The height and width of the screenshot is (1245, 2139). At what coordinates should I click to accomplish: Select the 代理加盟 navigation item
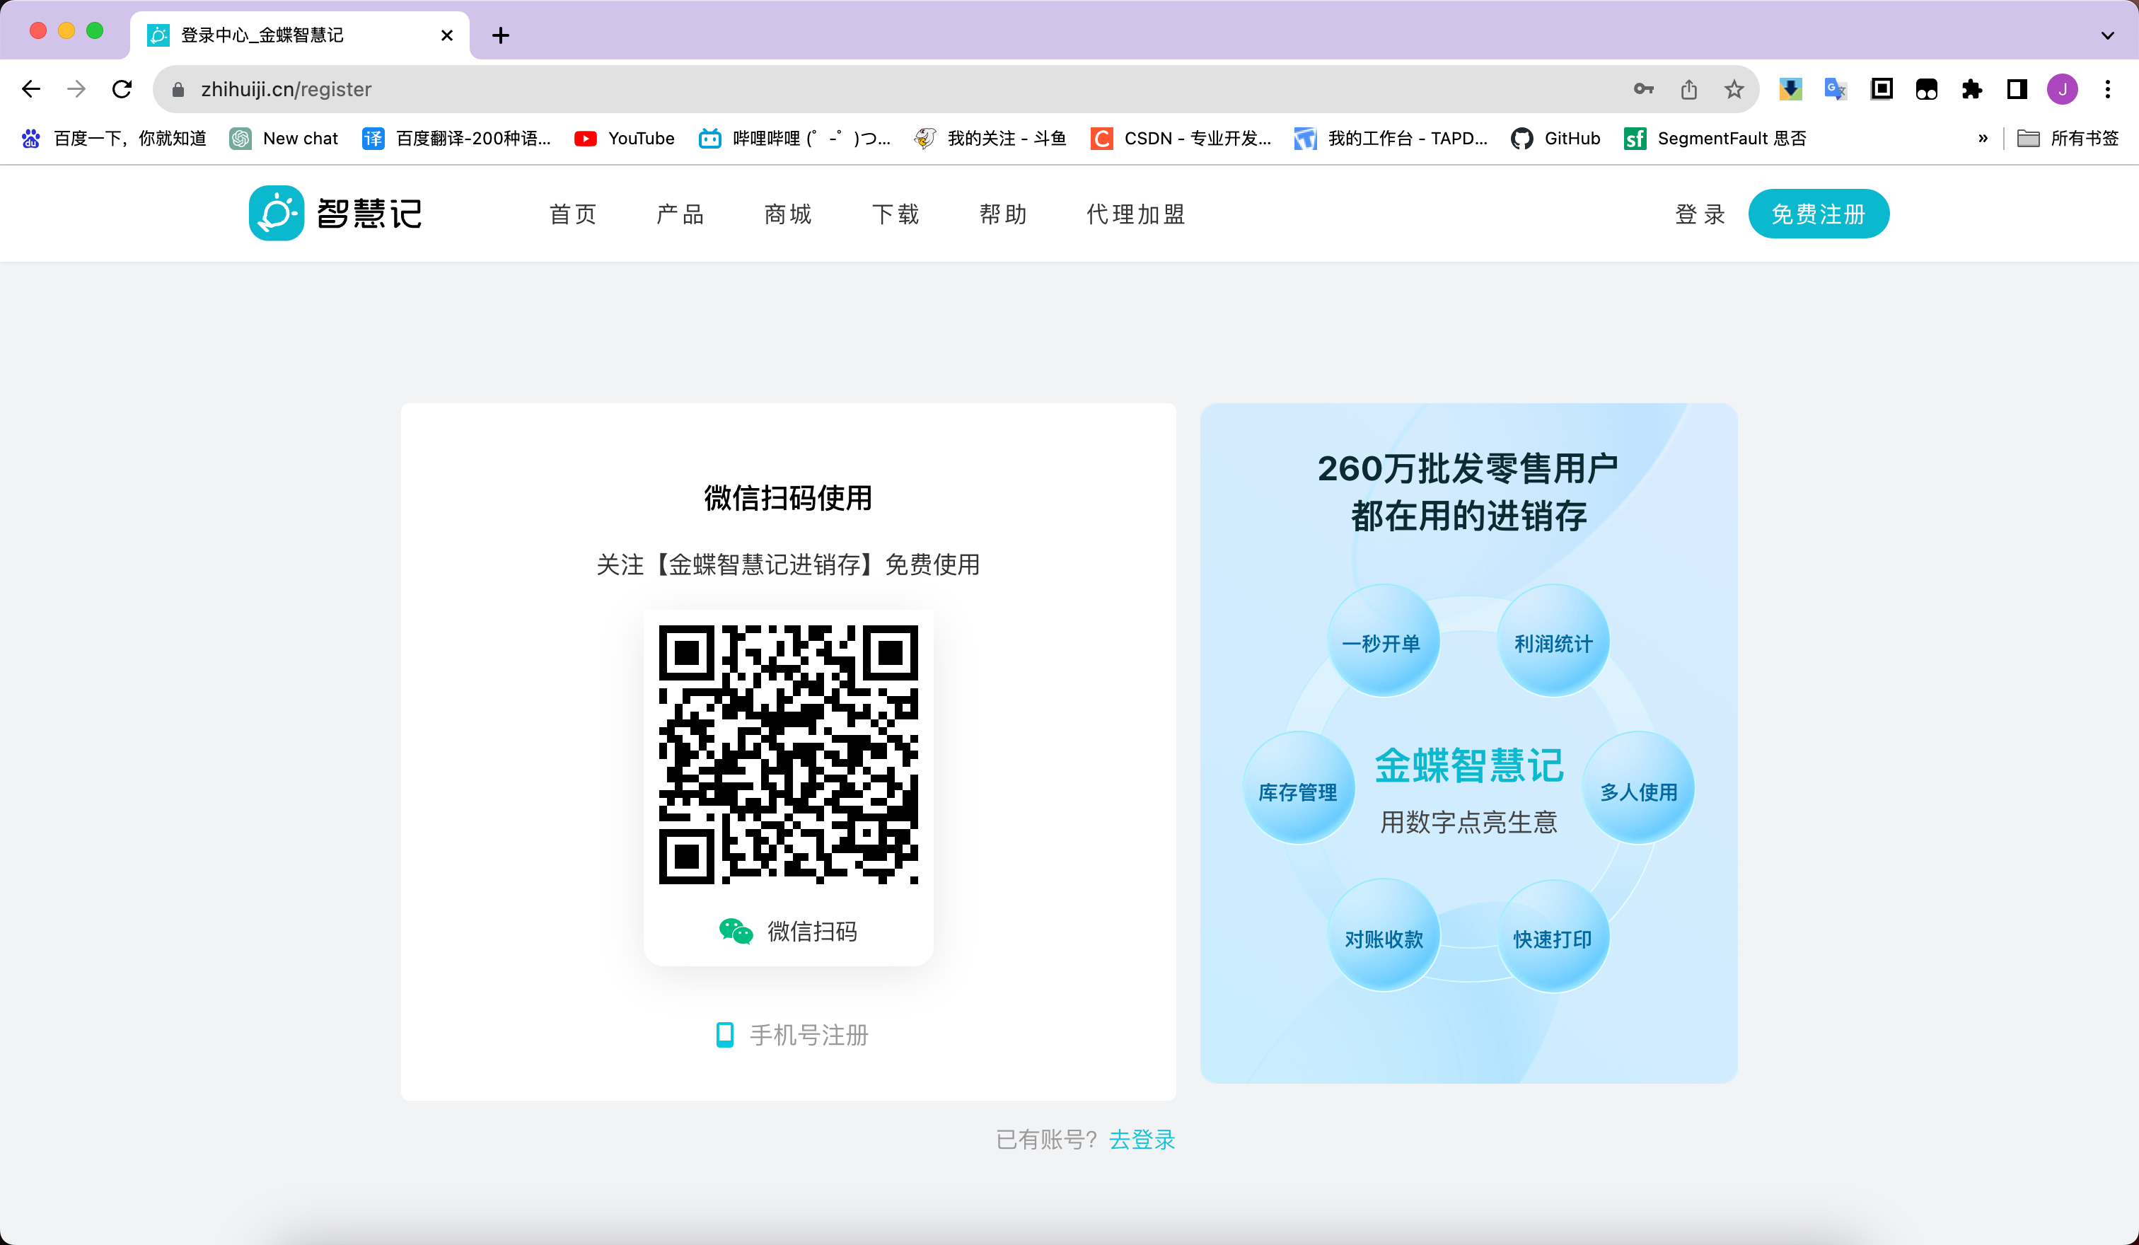pyautogui.click(x=1136, y=214)
